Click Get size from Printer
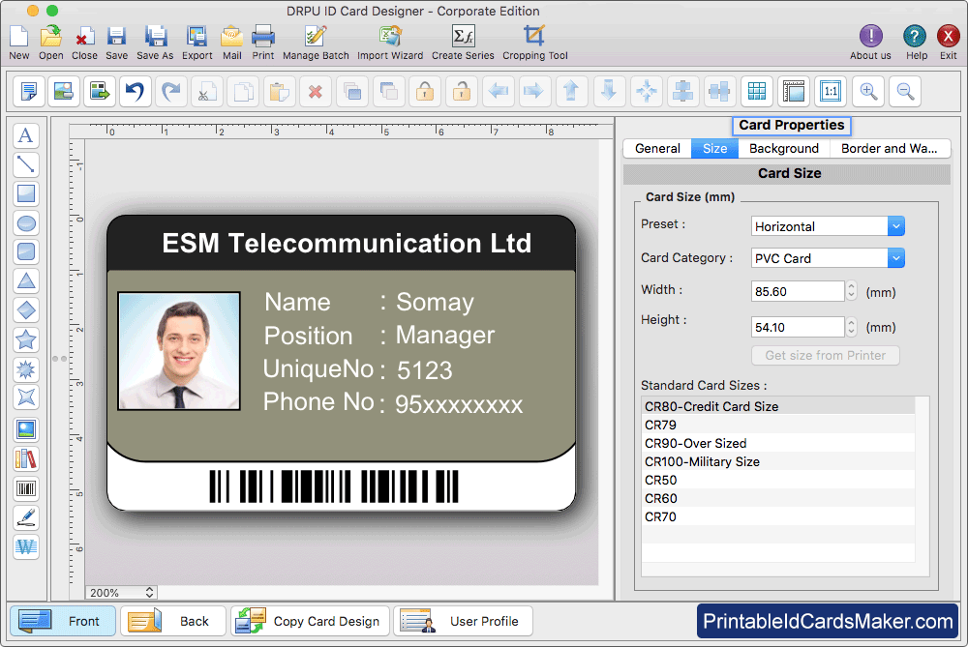This screenshot has width=968, height=647. pyautogui.click(x=826, y=355)
